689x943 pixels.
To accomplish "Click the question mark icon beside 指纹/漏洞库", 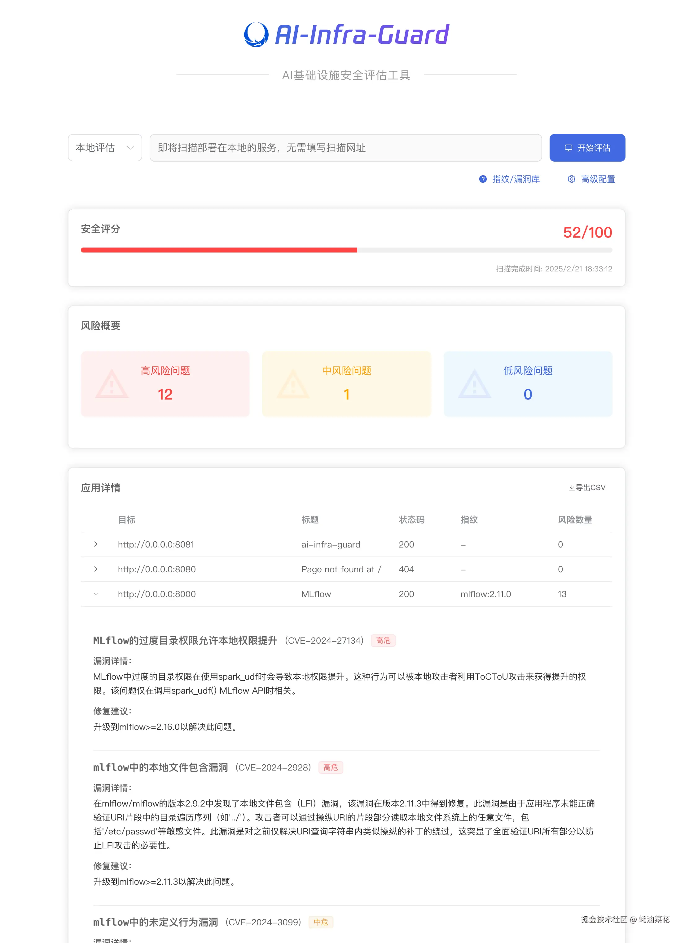I will tap(483, 179).
